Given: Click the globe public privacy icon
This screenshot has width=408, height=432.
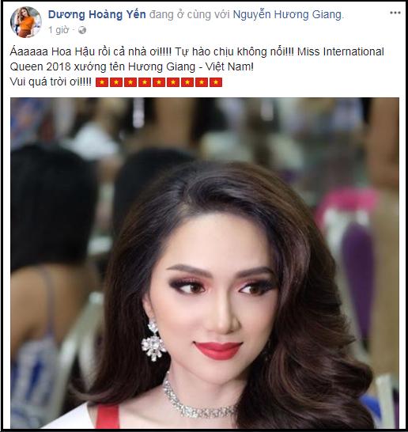Looking at the screenshot, I should (x=82, y=30).
